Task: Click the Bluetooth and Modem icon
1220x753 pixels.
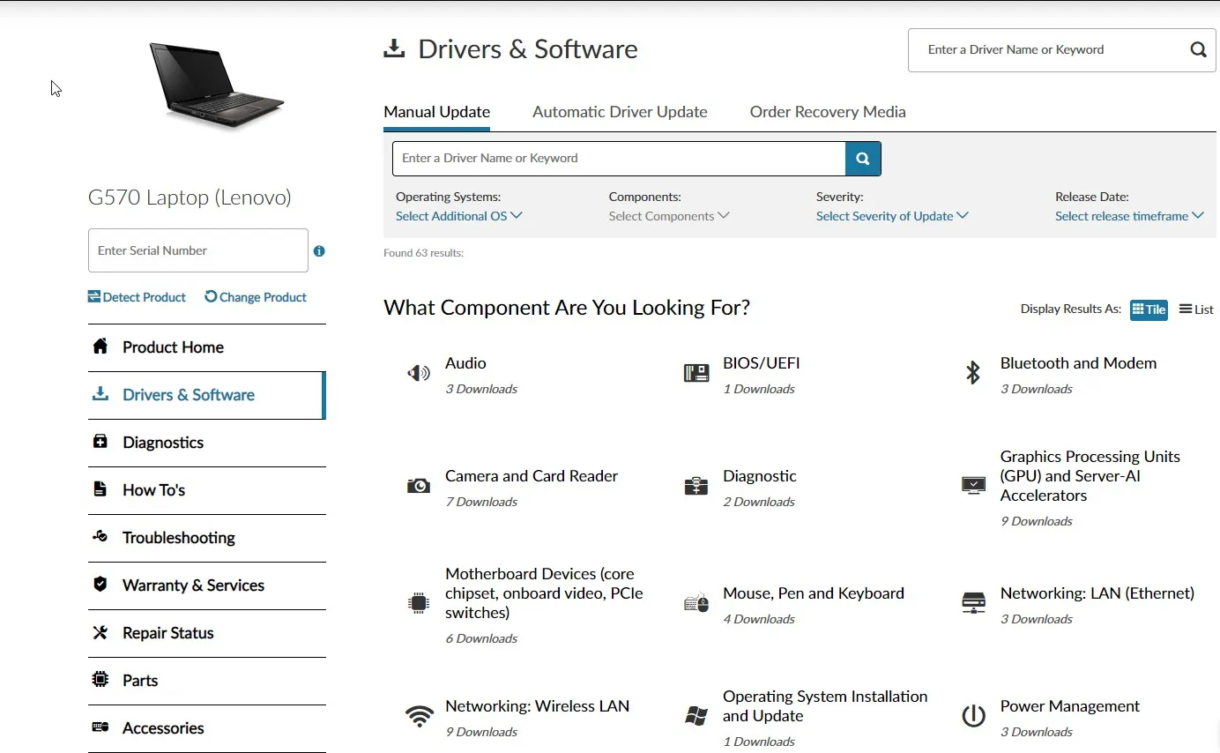Action: 973,373
